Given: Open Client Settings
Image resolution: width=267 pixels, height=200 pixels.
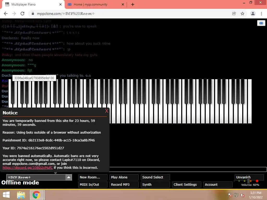Looking at the screenshot, I should [x=186, y=185].
